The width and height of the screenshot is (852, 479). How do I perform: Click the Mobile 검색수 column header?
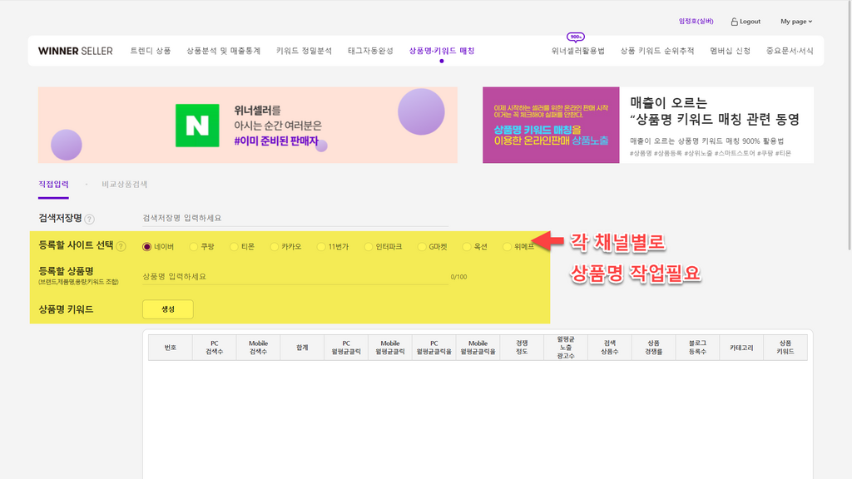pyautogui.click(x=258, y=348)
